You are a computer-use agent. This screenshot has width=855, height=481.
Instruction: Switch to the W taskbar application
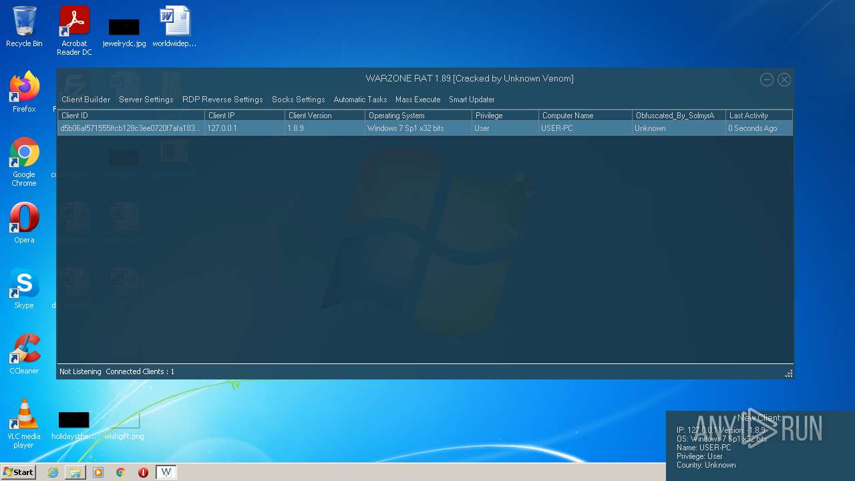[x=166, y=472]
